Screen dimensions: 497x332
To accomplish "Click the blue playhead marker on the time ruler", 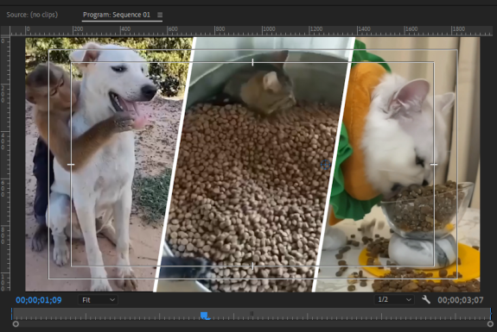I will tap(205, 316).
